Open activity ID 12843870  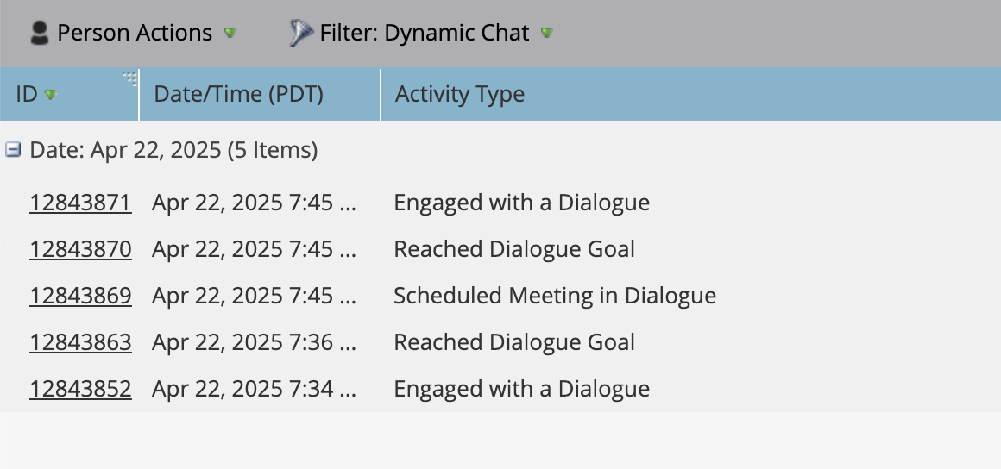[80, 249]
